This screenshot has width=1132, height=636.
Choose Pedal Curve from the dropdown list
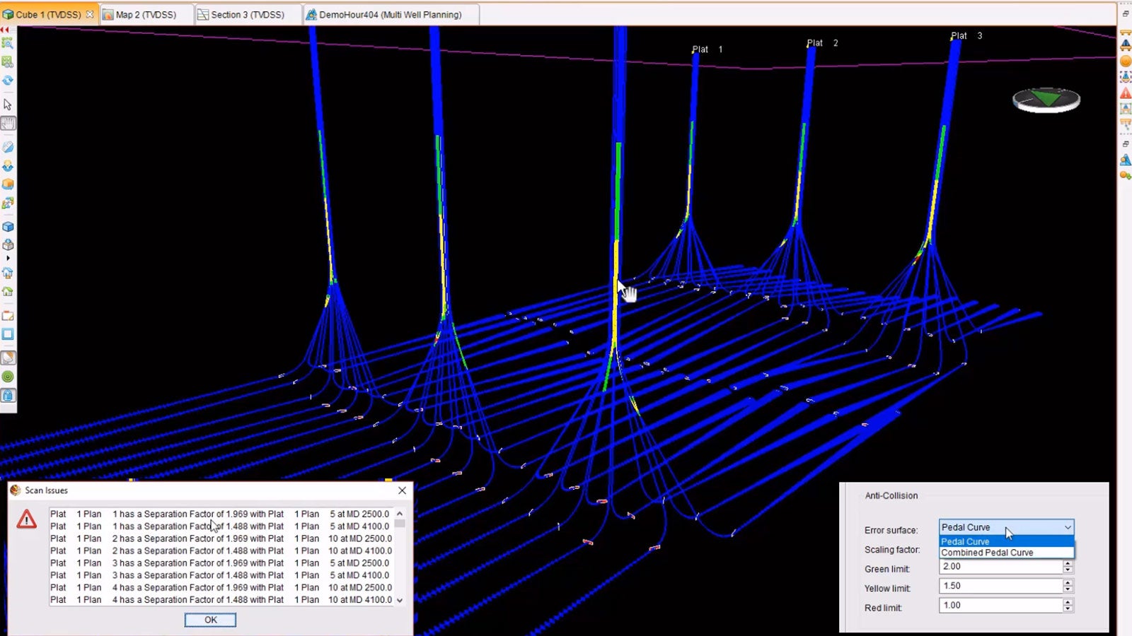coord(1006,541)
